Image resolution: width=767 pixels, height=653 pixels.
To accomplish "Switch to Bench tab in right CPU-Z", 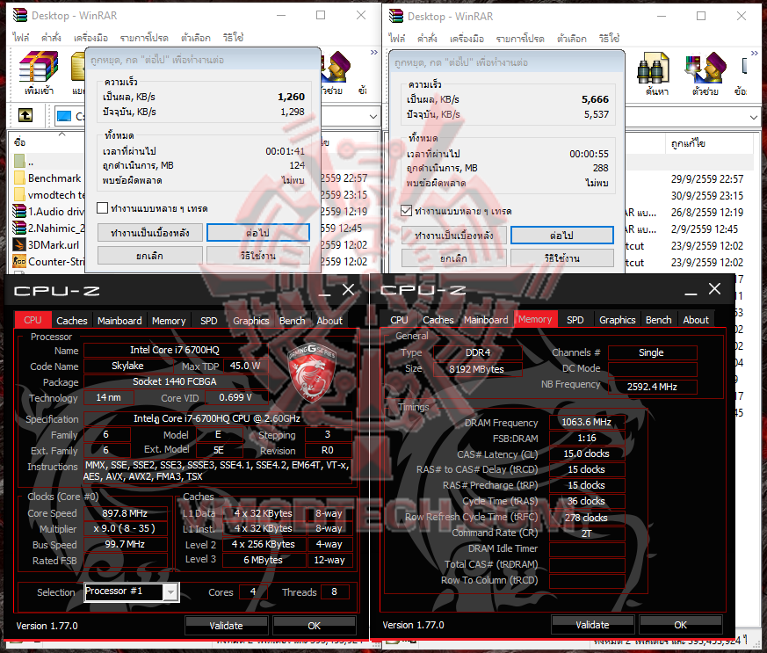I will (659, 320).
